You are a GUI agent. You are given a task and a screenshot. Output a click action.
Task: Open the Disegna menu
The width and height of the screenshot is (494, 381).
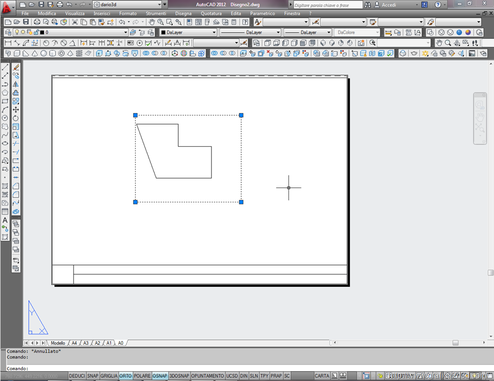[x=183, y=13]
